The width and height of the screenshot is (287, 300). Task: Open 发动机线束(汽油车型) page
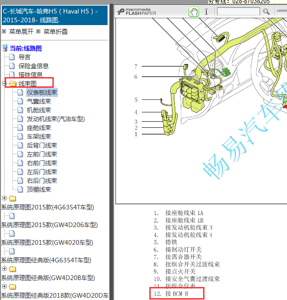click(x=56, y=119)
